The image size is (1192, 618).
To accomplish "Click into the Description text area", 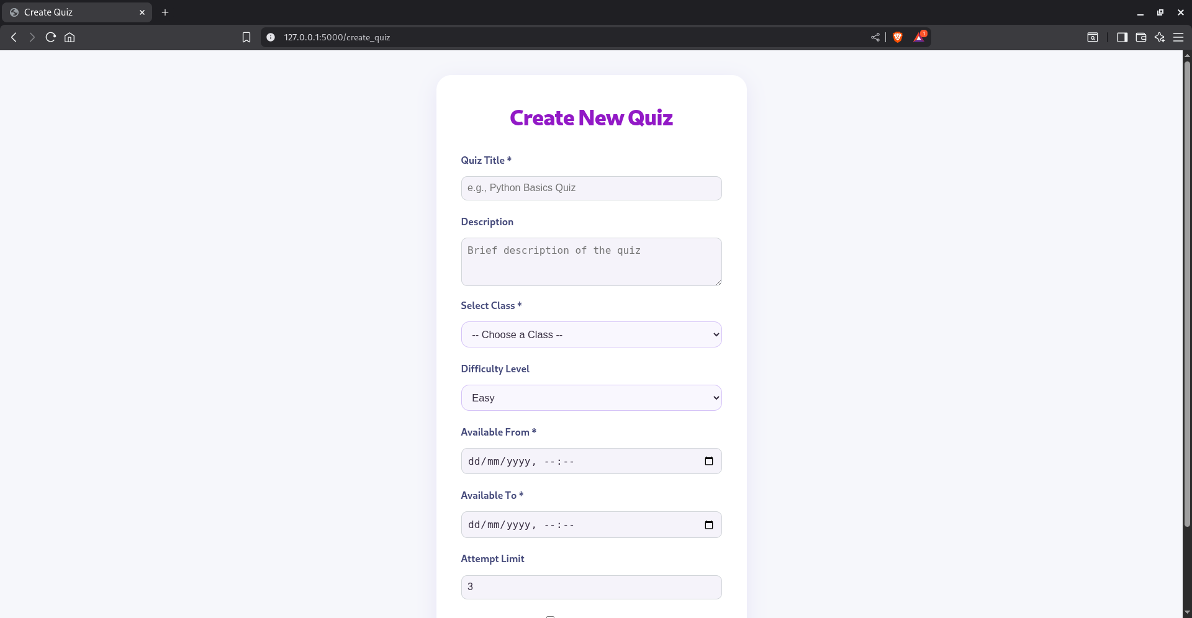I will [x=591, y=261].
